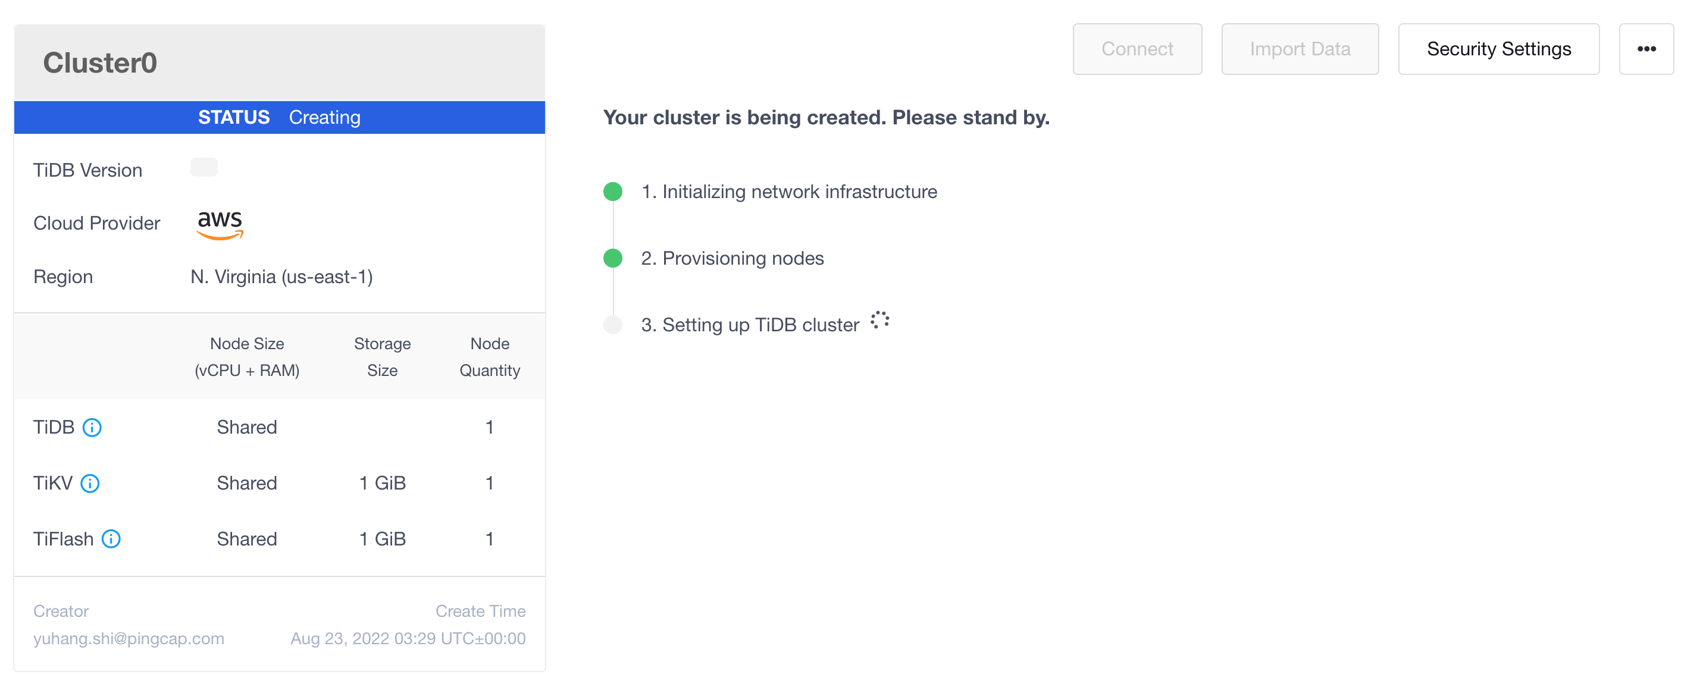Click the loading spinner beside Setting up TiDB cluster
Screen dimensions: 1703x690
point(880,321)
